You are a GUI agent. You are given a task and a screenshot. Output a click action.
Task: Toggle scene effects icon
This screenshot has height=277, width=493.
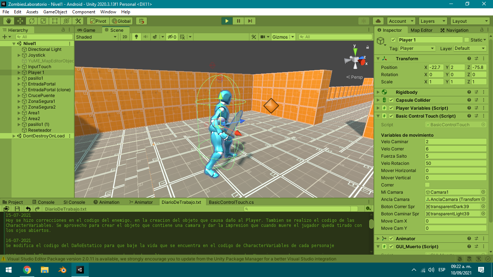point(155,37)
